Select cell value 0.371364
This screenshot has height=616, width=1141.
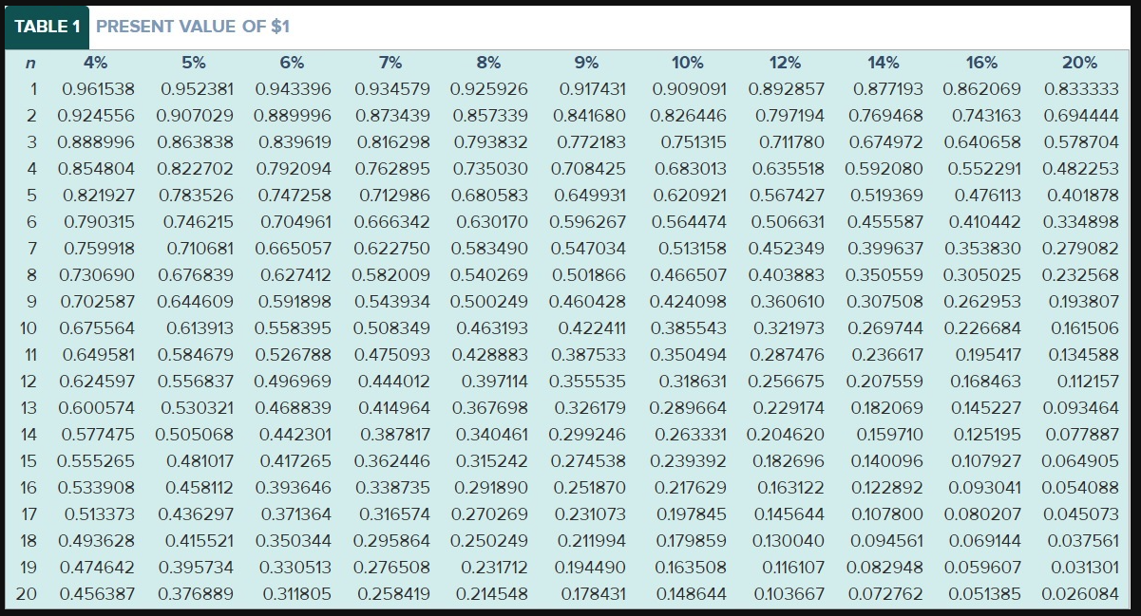[295, 514]
